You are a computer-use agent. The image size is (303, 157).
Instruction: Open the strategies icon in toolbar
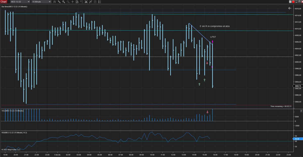pos(91,2)
